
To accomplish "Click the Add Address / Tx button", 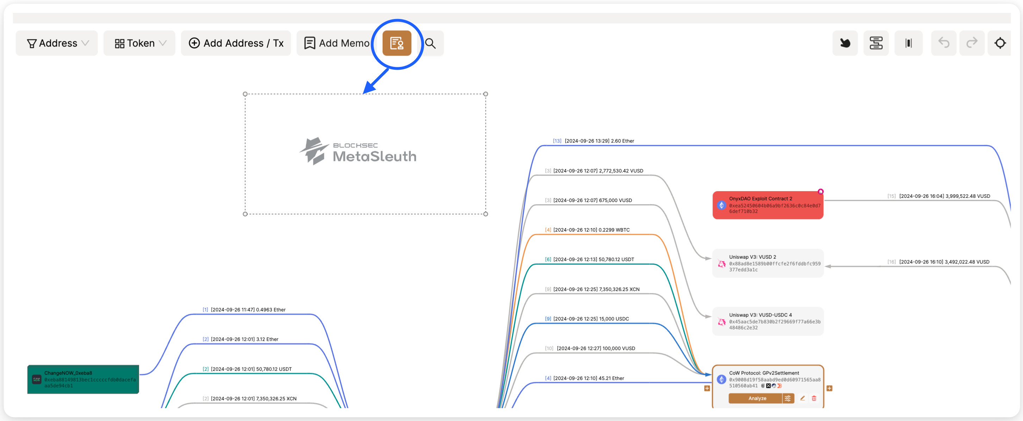I will (x=236, y=43).
